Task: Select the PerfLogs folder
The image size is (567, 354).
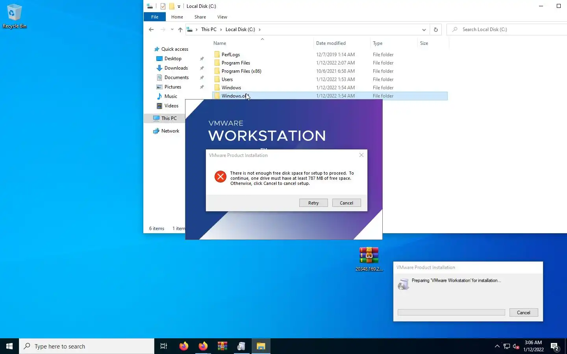Action: click(x=330, y=55)
